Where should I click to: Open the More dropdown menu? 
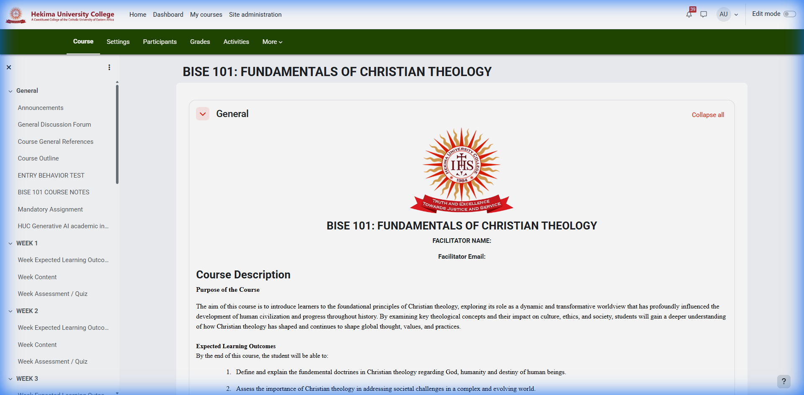[x=273, y=42]
